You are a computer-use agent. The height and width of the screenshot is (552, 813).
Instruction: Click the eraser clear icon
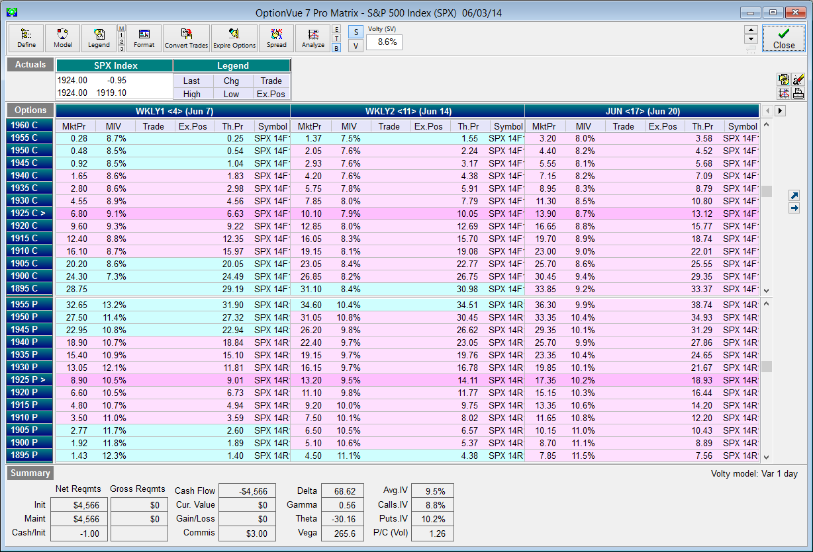[798, 79]
